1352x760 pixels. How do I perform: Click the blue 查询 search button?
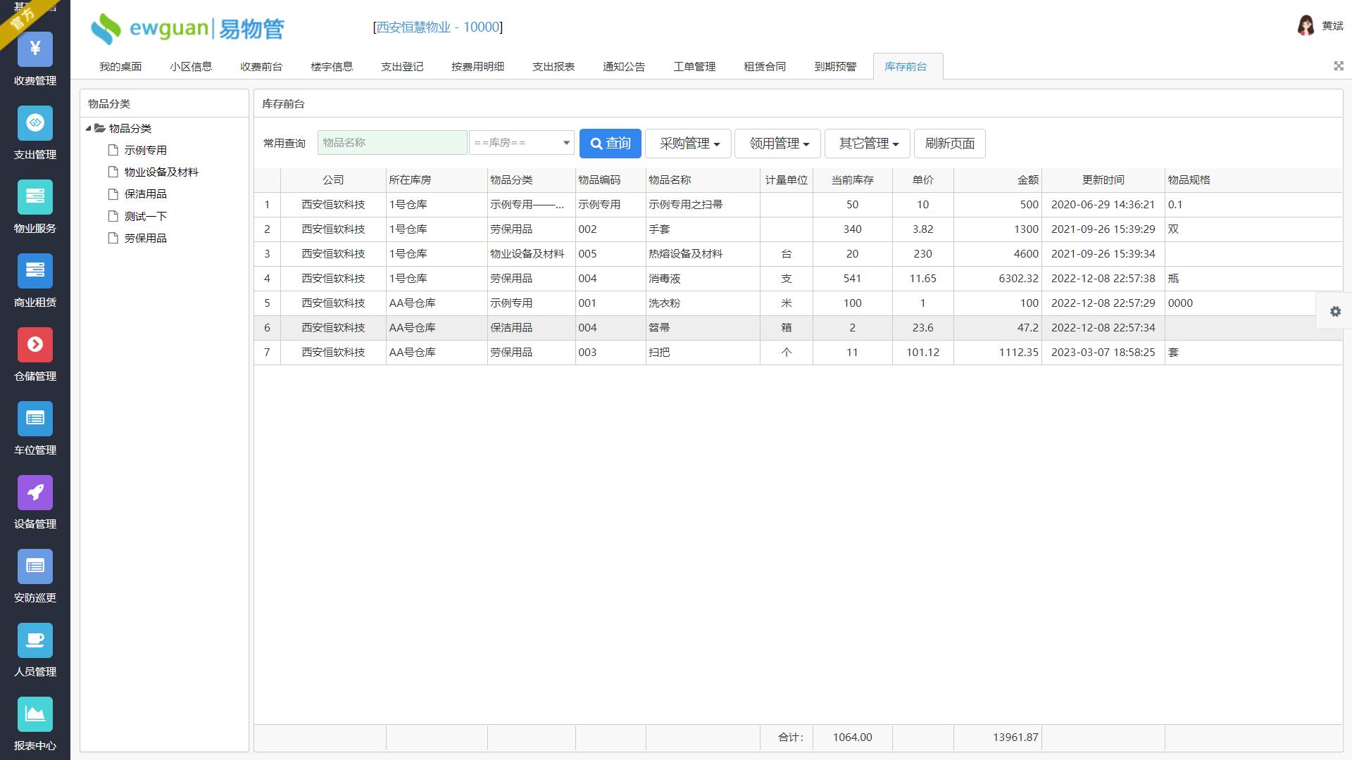(610, 144)
